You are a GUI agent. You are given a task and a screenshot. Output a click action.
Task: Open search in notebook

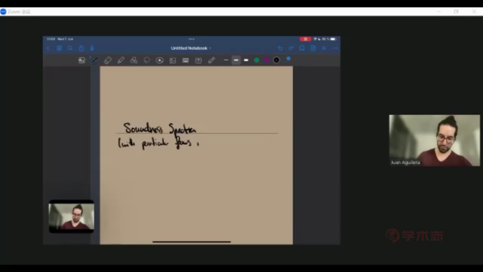point(70,48)
